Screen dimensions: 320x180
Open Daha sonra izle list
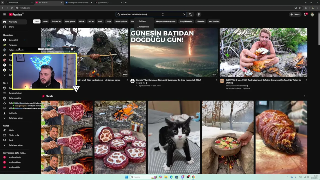pos(14,98)
